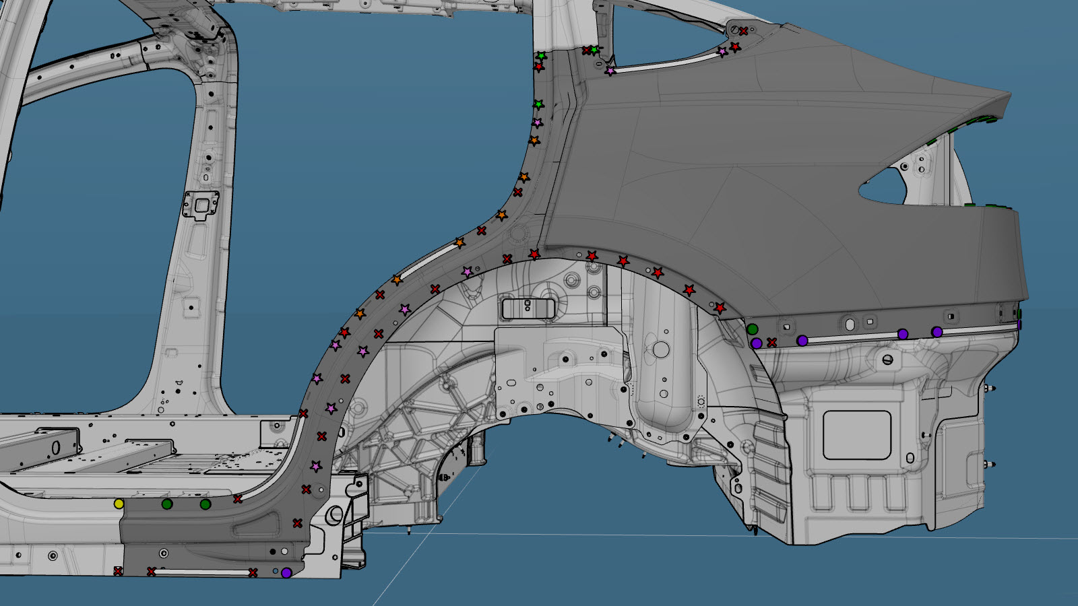Select the dark gray rear quarter panel
Screen dimensions: 1078x606
point(775,189)
